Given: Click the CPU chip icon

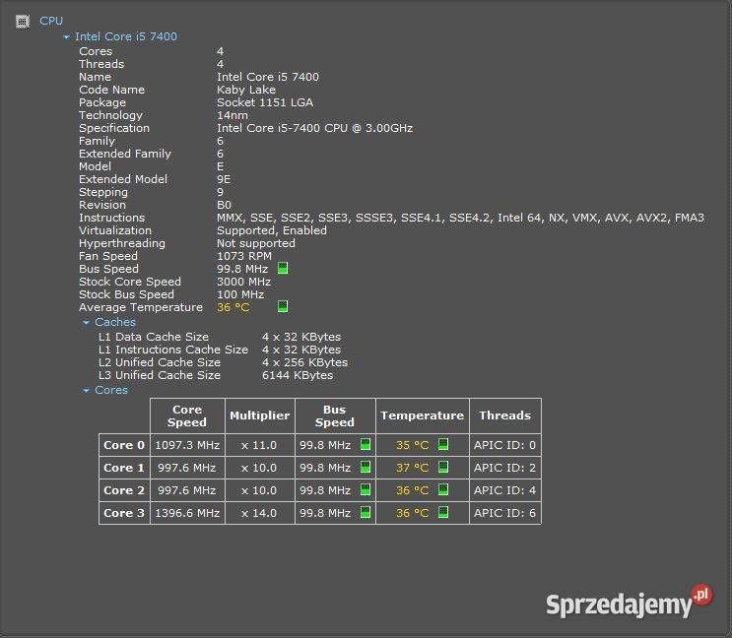Looking at the screenshot, I should [x=22, y=21].
